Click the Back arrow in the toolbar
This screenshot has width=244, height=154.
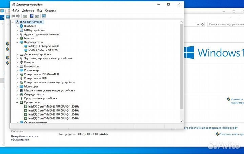pyautogui.click(x=13, y=16)
